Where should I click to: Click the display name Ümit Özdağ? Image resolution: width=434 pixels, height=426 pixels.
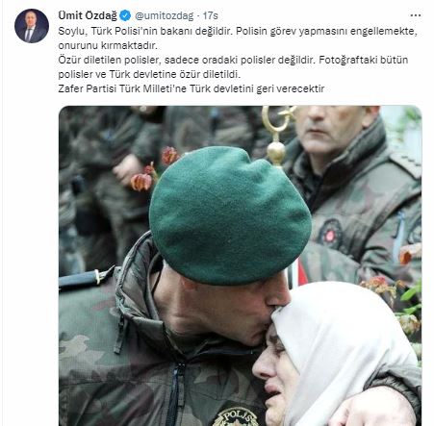tap(88, 15)
